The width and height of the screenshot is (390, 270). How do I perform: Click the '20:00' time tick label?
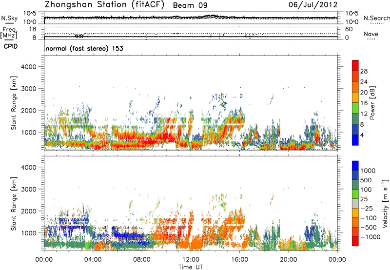[288, 260]
